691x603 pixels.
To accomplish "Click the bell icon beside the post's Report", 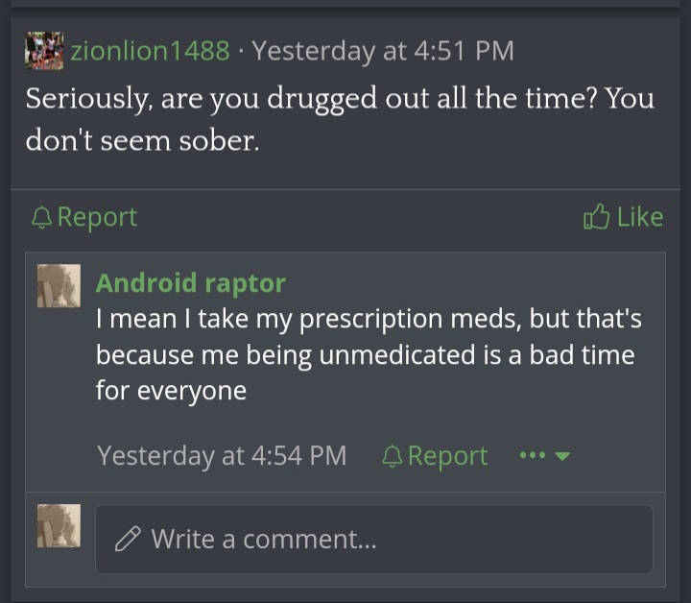I will point(42,217).
